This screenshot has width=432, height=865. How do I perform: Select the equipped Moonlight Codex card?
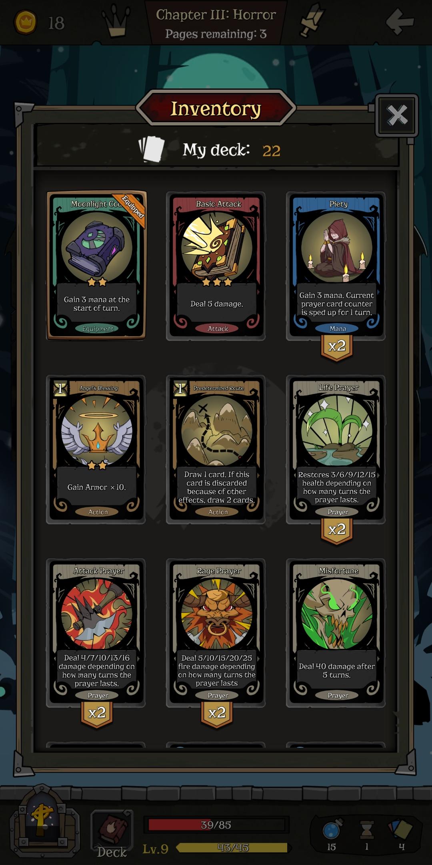click(x=96, y=266)
